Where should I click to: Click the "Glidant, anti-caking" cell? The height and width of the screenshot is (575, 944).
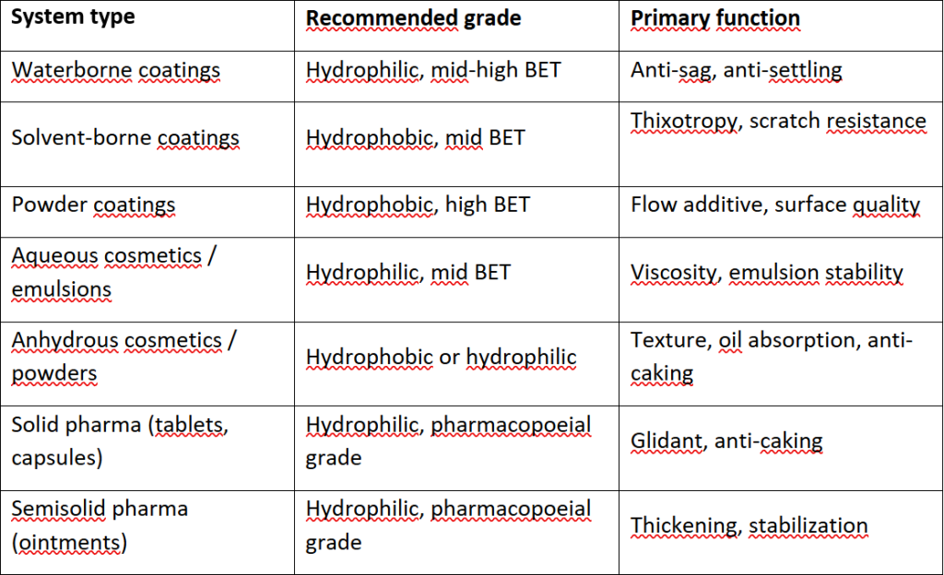click(x=726, y=441)
